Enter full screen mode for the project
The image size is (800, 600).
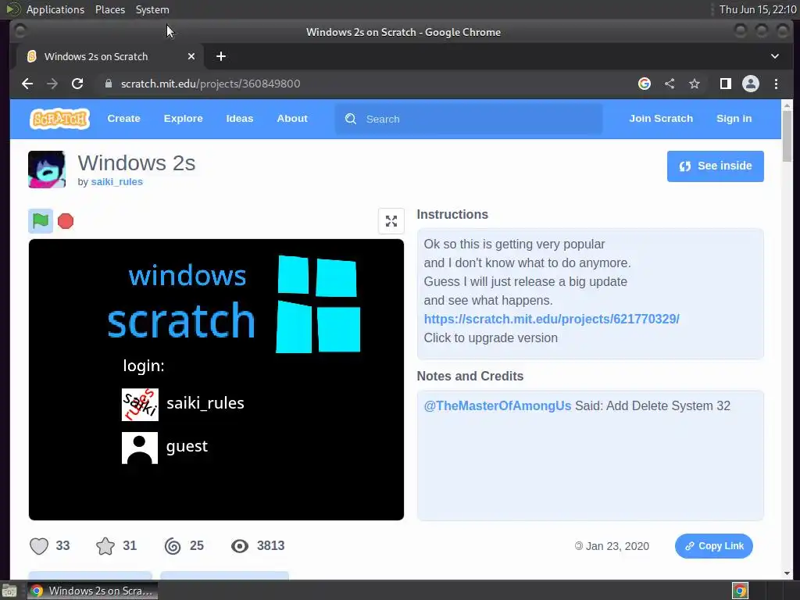pos(391,221)
